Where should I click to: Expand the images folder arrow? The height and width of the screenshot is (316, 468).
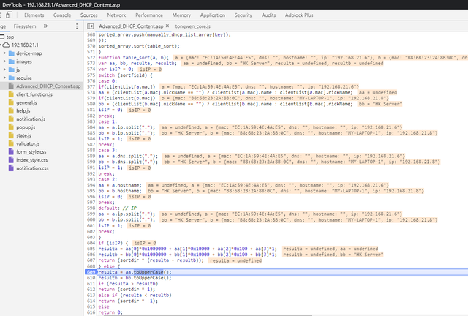tap(4, 61)
